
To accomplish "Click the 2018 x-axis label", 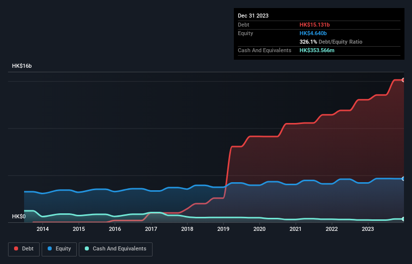I will [x=187, y=229].
